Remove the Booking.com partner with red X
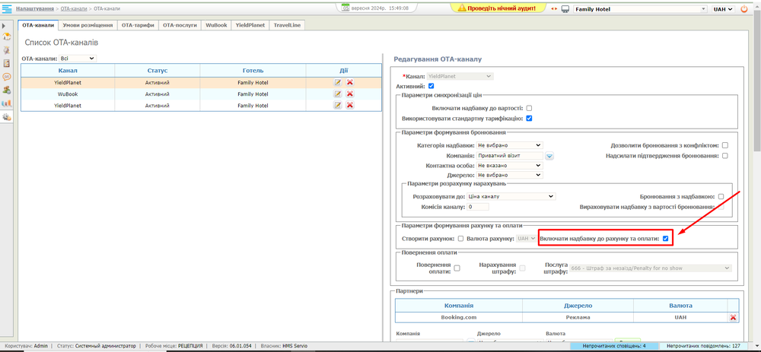The height and width of the screenshot is (352, 761). pyautogui.click(x=733, y=317)
